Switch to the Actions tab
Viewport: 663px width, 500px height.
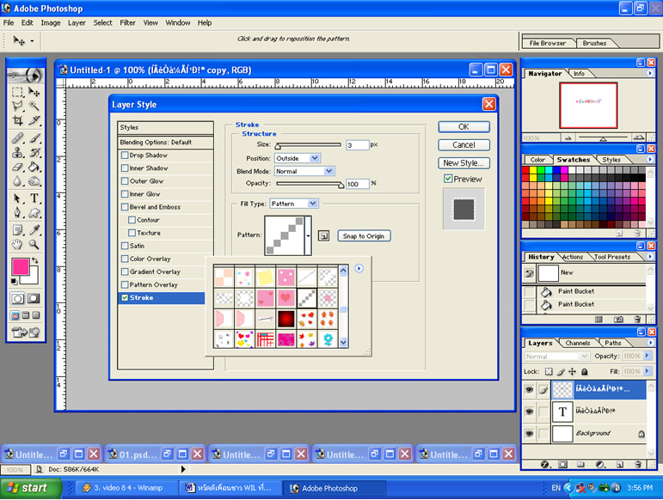pos(573,257)
